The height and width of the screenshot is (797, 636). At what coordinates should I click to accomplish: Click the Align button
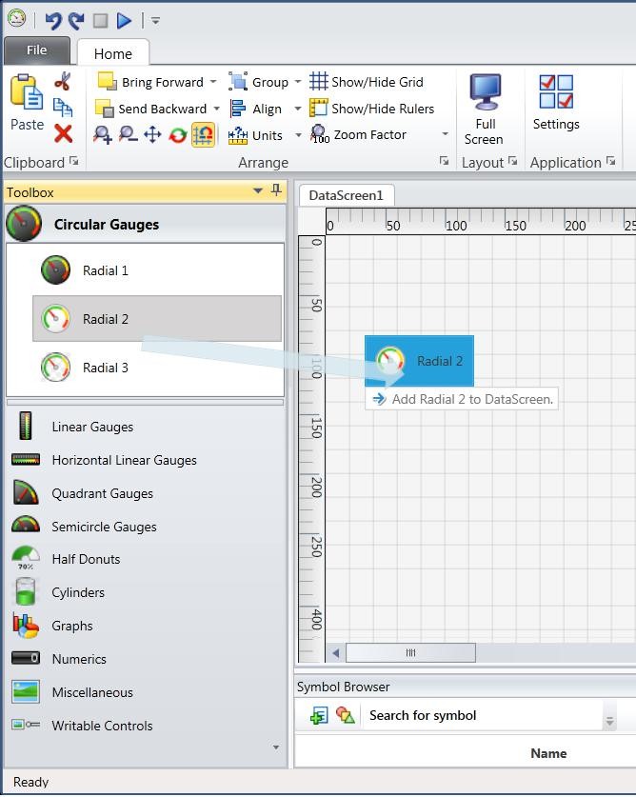[256, 109]
